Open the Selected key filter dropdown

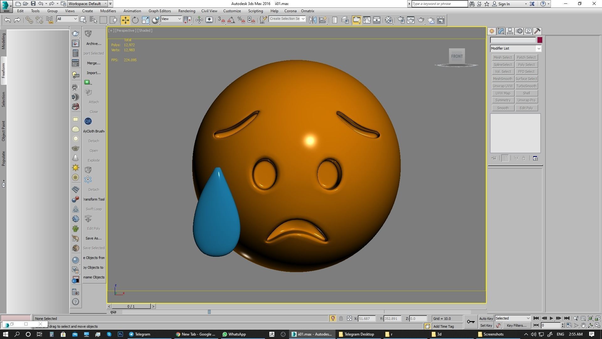[x=513, y=318]
